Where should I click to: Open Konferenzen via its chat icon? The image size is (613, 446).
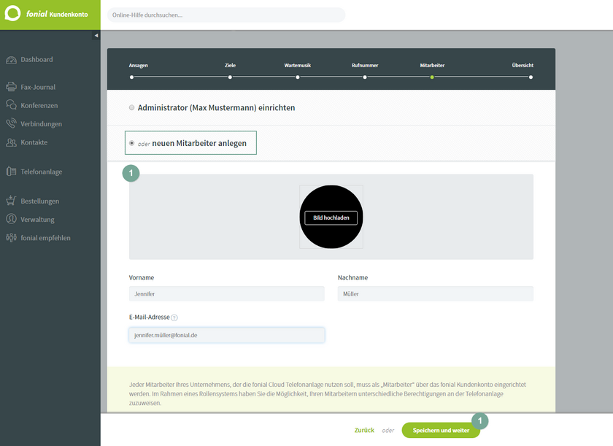[11, 105]
